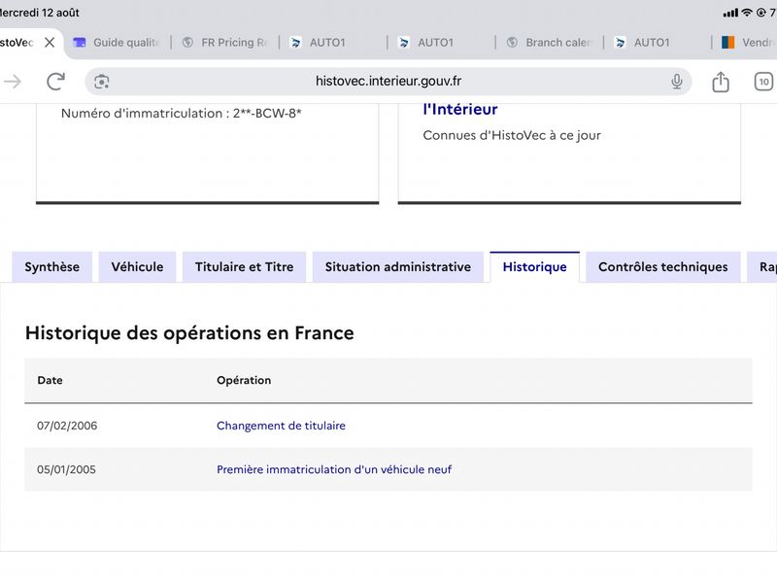777x583 pixels.
Task: Tap the microphone icon in address bar
Action: click(676, 82)
